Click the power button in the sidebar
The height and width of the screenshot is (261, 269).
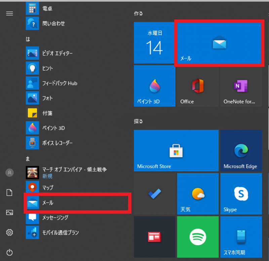point(9,252)
